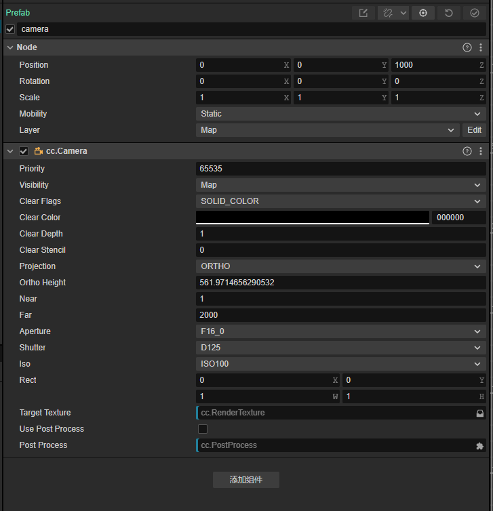493x511 pixels.
Task: Click the Priority field 65535
Action: [x=340, y=169]
